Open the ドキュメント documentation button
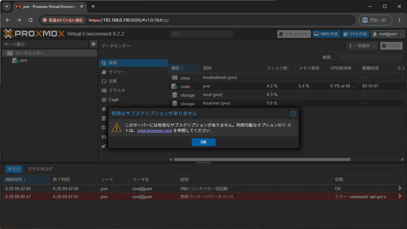The width and height of the screenshot is (407, 229). pos(294,34)
